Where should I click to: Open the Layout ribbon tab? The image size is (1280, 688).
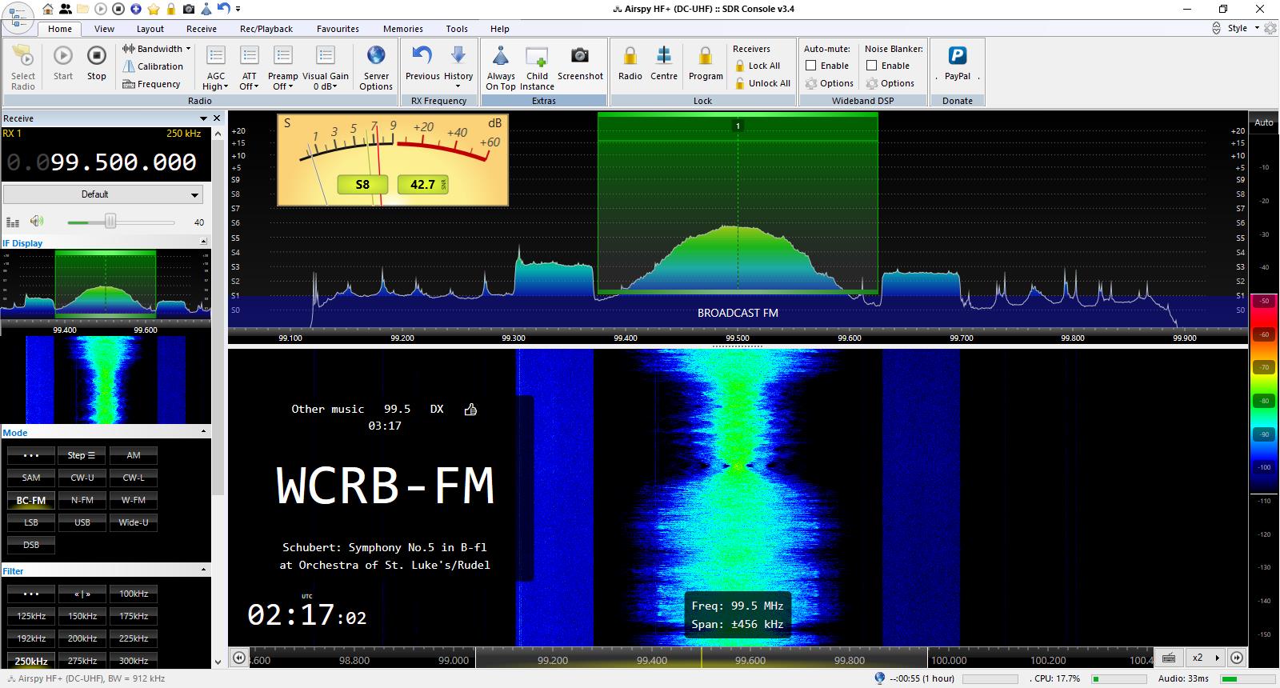tap(150, 29)
